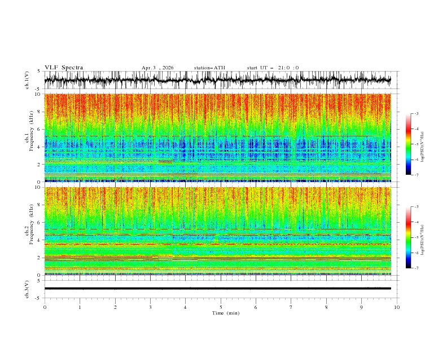This screenshot has width=447, height=345.
Task: Click the "VLF Spectra" plot title
Action: [64, 68]
